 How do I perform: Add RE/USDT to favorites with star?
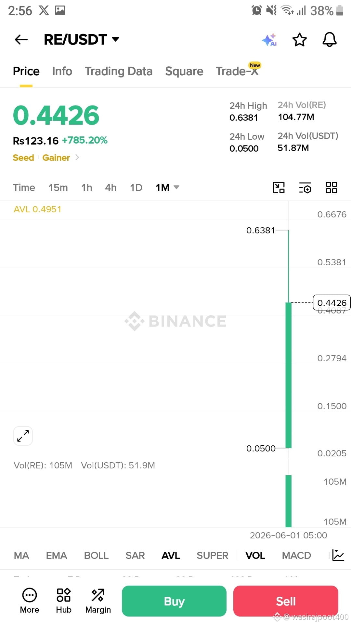[299, 40]
